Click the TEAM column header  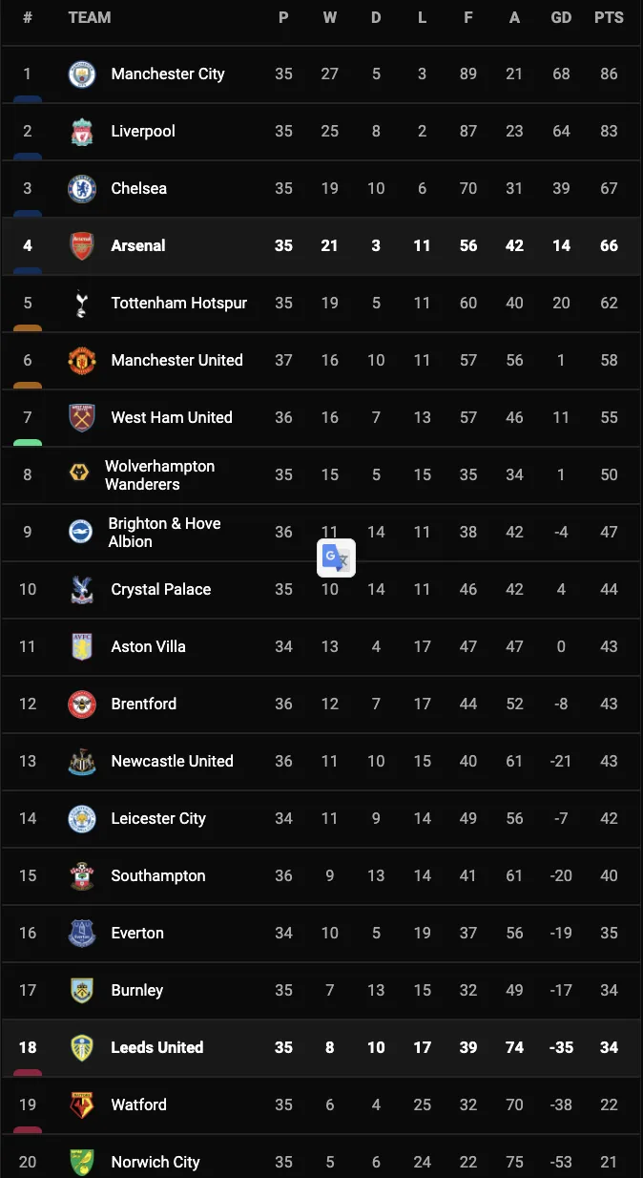(x=90, y=17)
